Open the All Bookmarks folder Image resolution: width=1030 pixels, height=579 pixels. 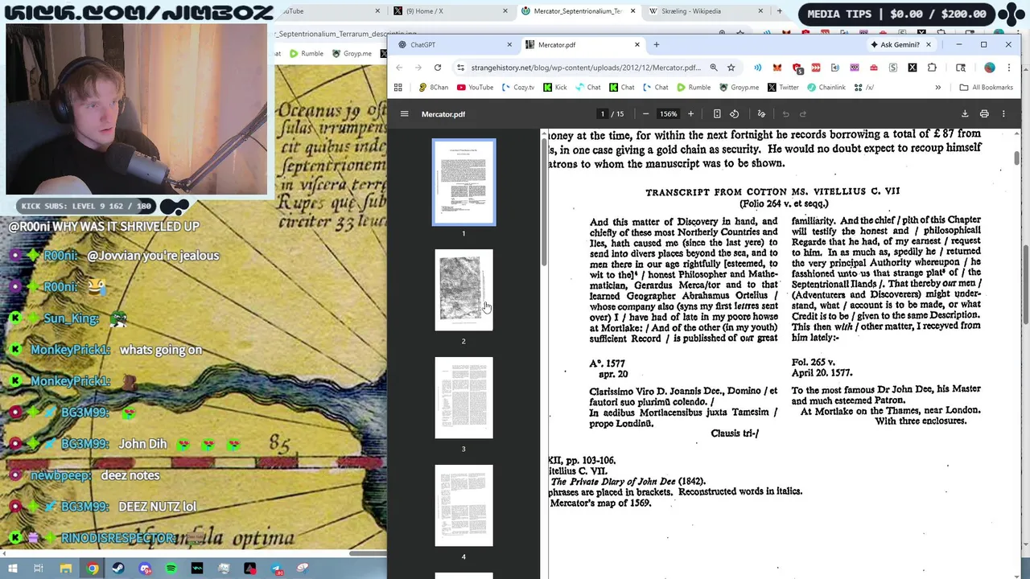pos(986,88)
